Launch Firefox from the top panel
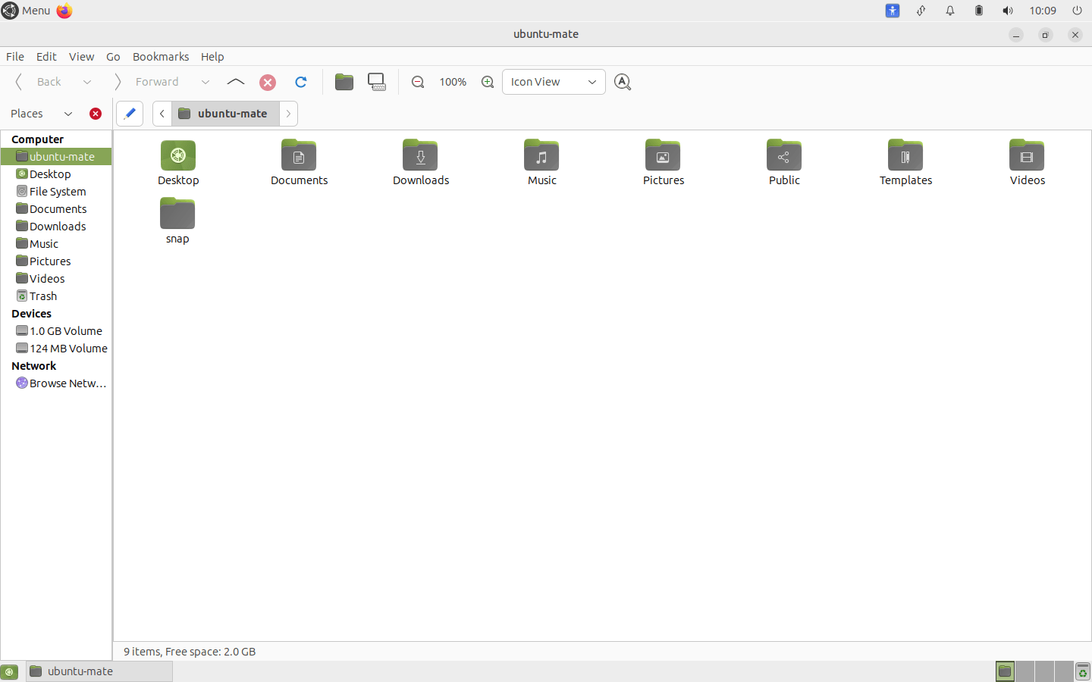 64,11
